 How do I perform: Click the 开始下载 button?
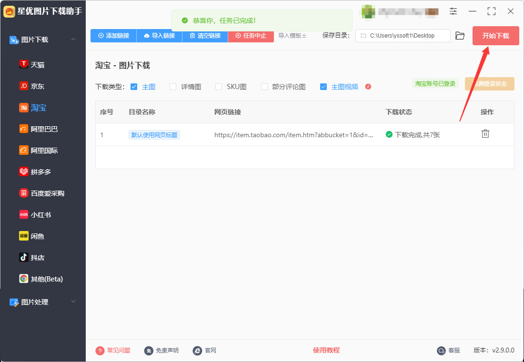pyautogui.click(x=495, y=36)
